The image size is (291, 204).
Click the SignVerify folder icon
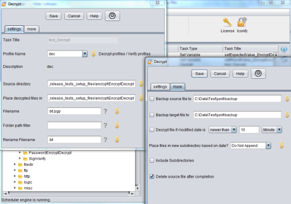(25, 159)
